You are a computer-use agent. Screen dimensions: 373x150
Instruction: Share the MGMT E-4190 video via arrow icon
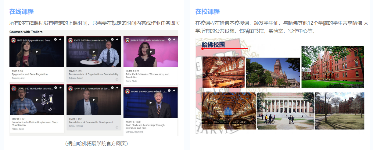point(174,91)
